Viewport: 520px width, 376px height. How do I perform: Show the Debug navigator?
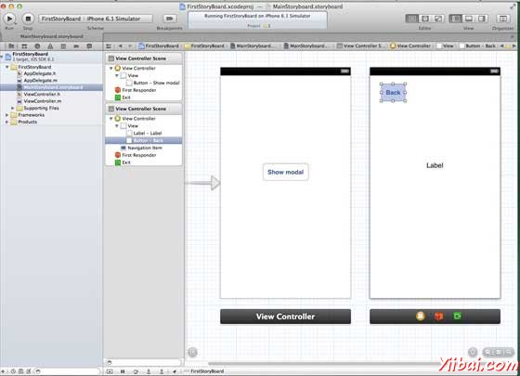coord(63,46)
